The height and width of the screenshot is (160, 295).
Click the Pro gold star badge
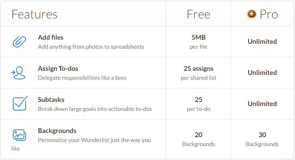(x=251, y=14)
